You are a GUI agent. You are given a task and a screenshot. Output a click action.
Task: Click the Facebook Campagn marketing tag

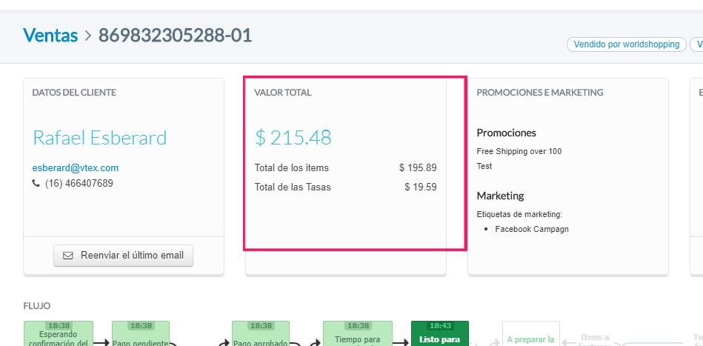pos(532,230)
